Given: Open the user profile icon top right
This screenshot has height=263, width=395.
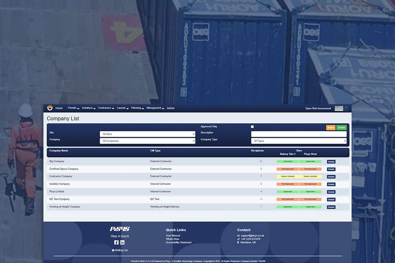Looking at the screenshot, I should [x=346, y=108].
